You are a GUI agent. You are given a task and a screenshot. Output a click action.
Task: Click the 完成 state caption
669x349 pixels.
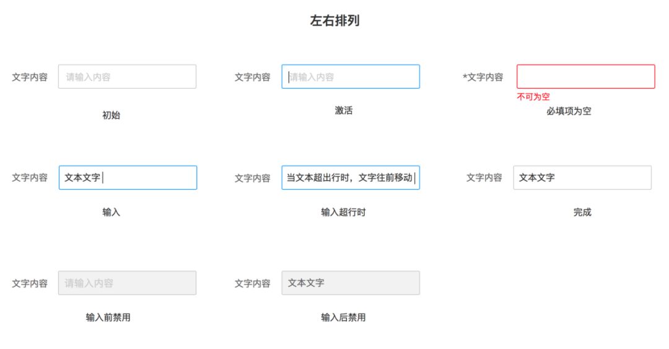(x=582, y=212)
